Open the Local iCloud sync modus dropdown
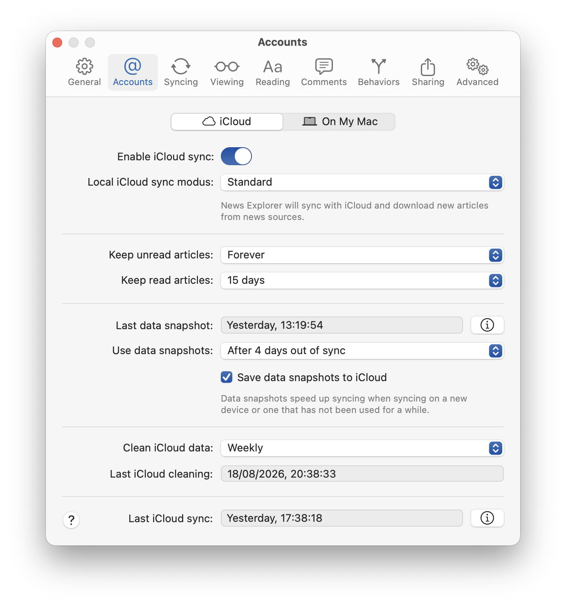The width and height of the screenshot is (566, 606). coord(362,182)
